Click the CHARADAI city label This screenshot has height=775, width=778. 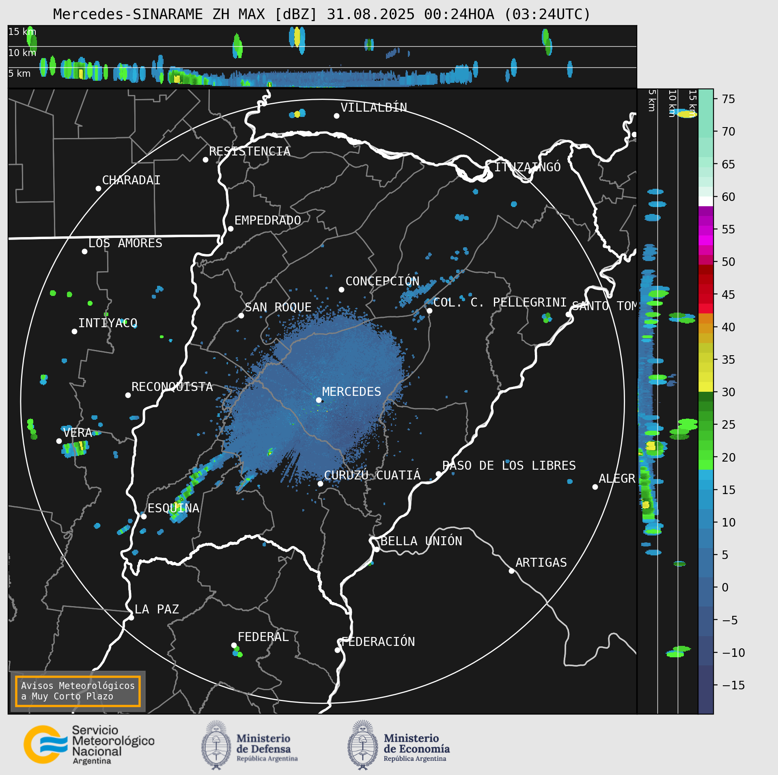coord(131,180)
